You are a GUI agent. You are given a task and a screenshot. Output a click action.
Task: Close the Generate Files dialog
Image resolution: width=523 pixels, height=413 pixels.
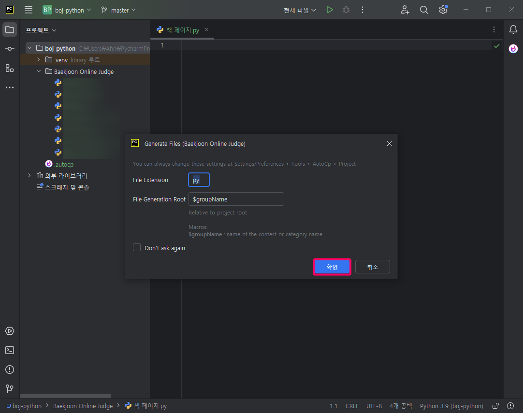coord(389,143)
